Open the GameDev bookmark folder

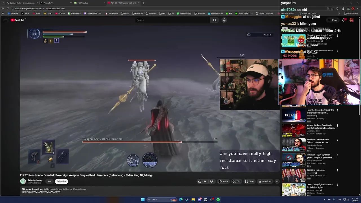(x=137, y=14)
